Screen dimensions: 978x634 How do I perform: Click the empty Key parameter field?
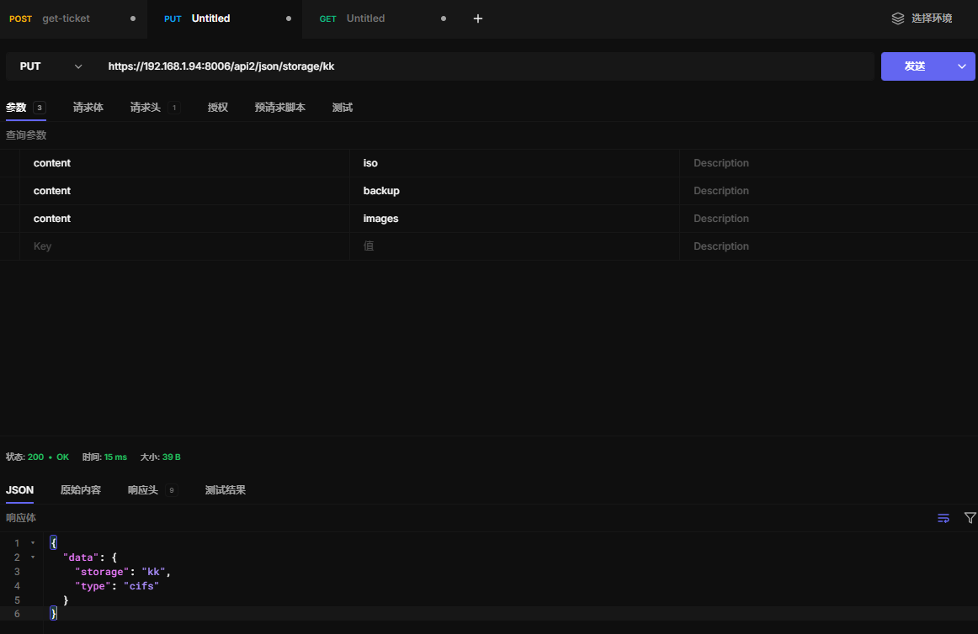pyautogui.click(x=185, y=246)
